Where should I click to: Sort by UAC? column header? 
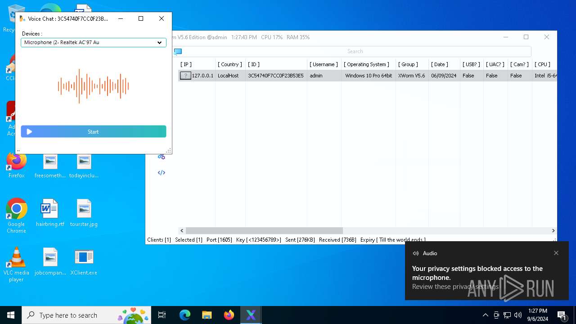click(495, 64)
